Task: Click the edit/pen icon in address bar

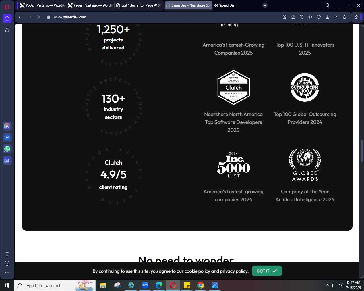Action: pos(285,17)
